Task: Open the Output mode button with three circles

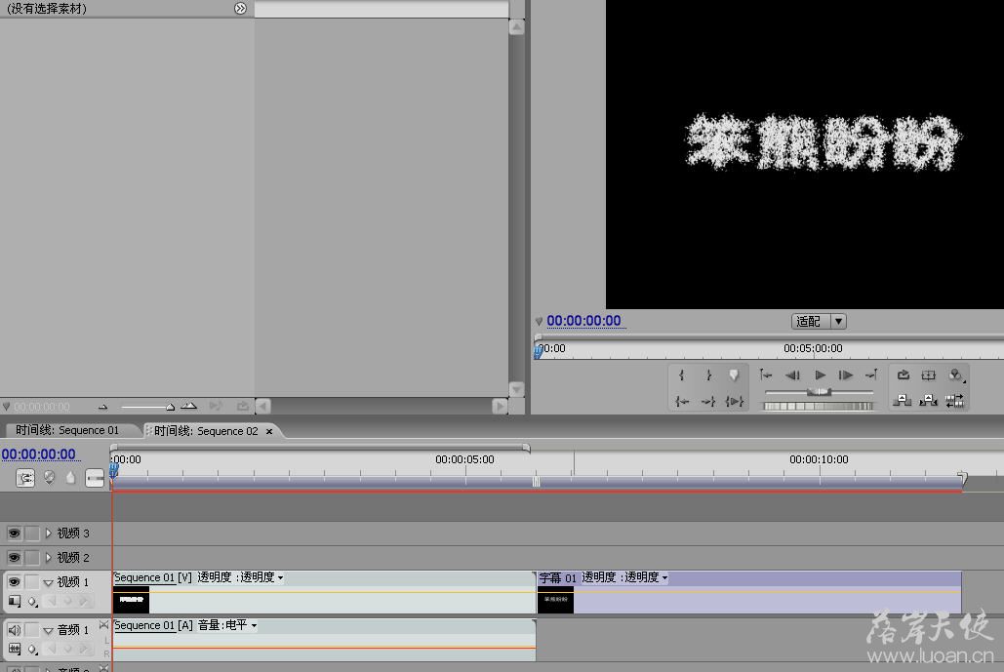Action: [955, 376]
